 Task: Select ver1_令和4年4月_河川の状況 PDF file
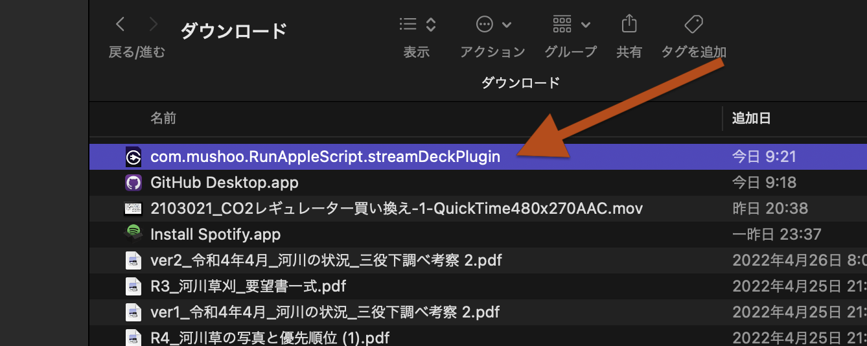point(325,312)
